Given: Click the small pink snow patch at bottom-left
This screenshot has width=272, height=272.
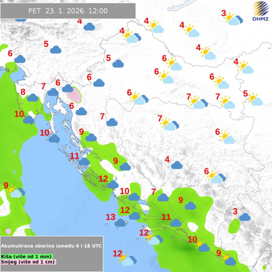Looking at the screenshot, I should [x=8, y=231].
